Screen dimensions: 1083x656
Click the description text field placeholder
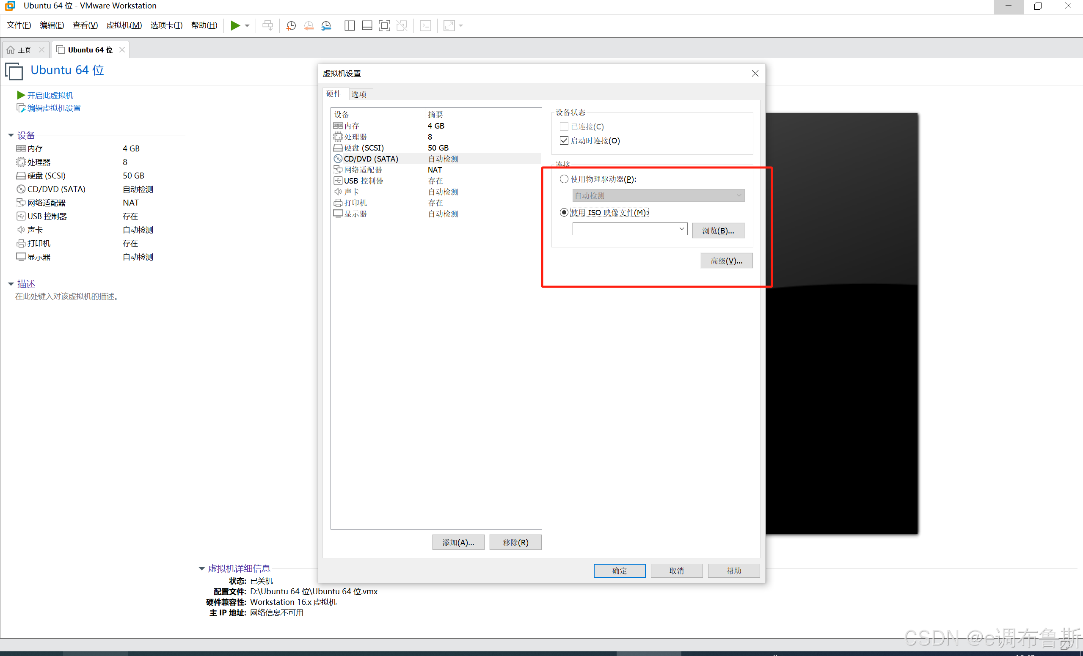click(x=67, y=296)
